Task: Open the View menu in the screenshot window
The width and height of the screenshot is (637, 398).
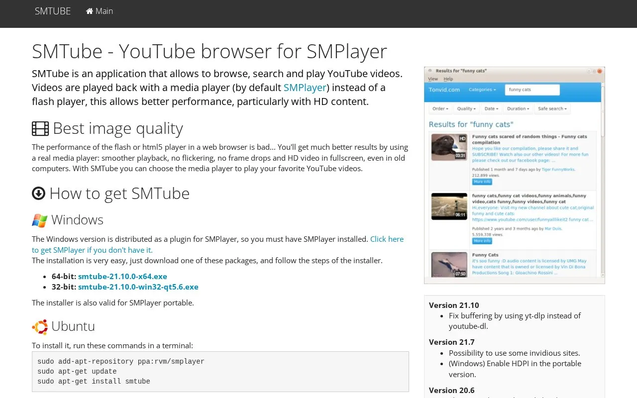Action: tap(433, 79)
